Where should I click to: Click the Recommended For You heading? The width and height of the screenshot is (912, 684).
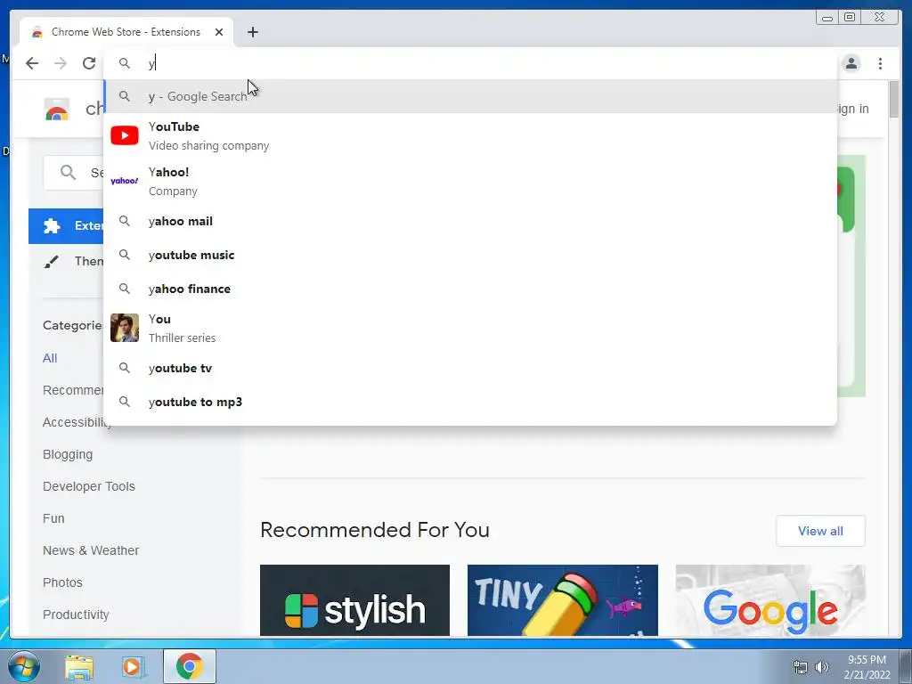(x=375, y=530)
